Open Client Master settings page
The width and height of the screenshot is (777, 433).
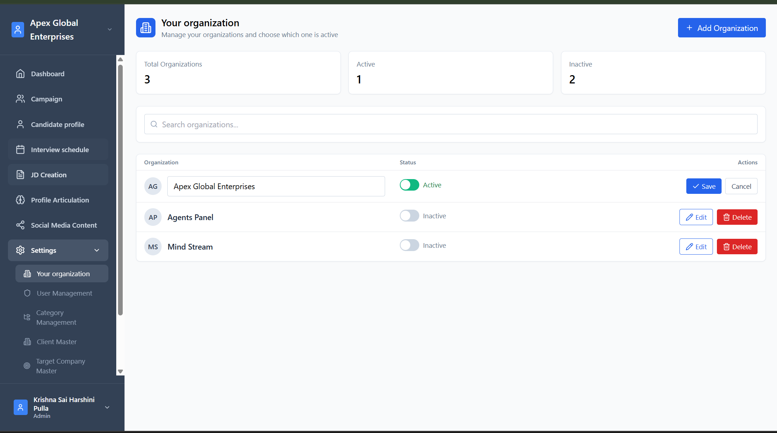(57, 342)
